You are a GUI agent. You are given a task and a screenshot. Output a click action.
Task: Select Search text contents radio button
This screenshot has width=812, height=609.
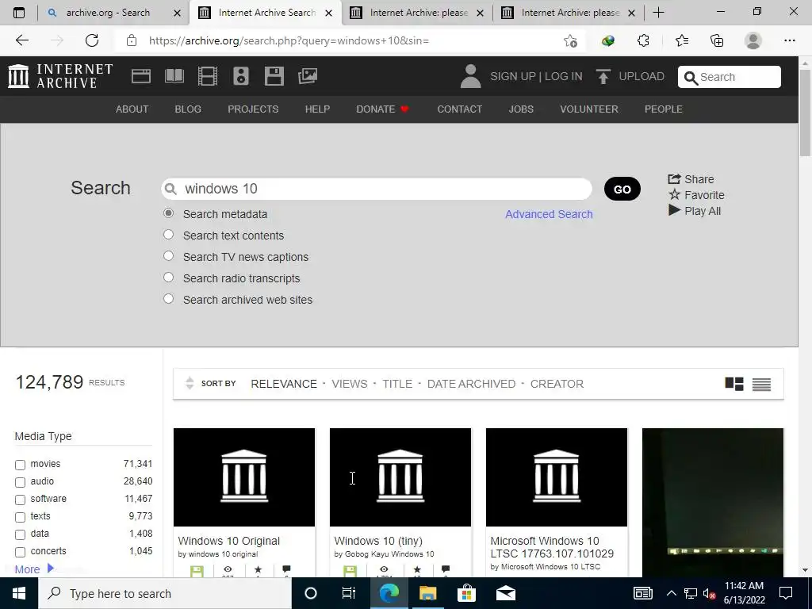coord(168,235)
